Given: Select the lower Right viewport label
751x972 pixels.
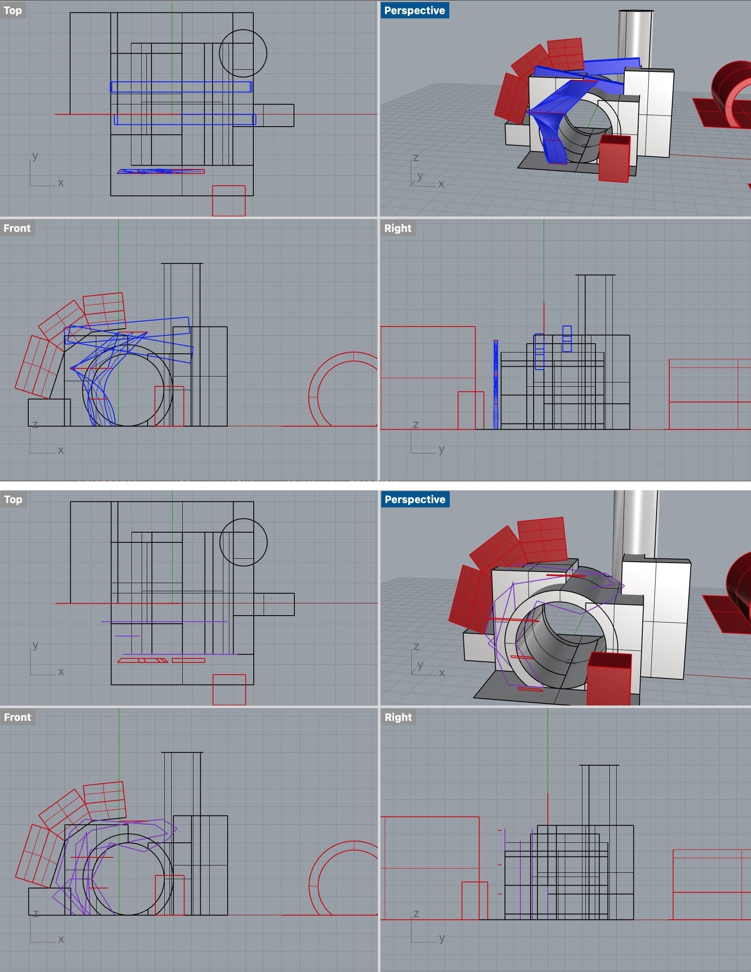Looking at the screenshot, I should click(x=398, y=717).
